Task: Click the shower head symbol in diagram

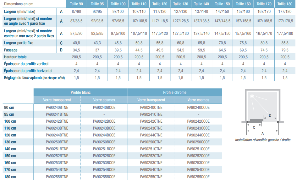Action: click(x=252, y=96)
